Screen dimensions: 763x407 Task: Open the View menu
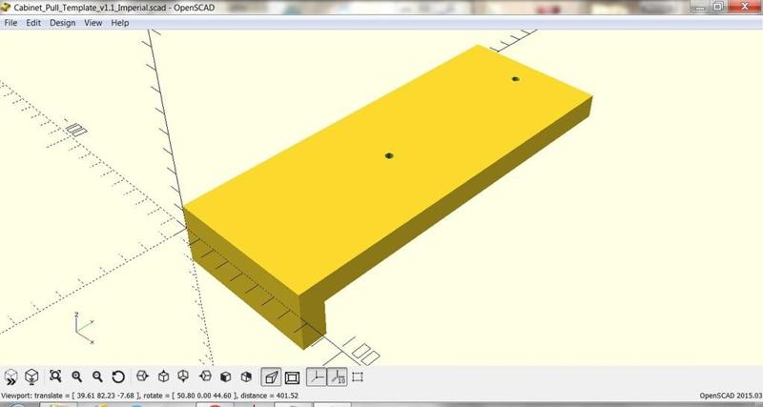[x=93, y=23]
